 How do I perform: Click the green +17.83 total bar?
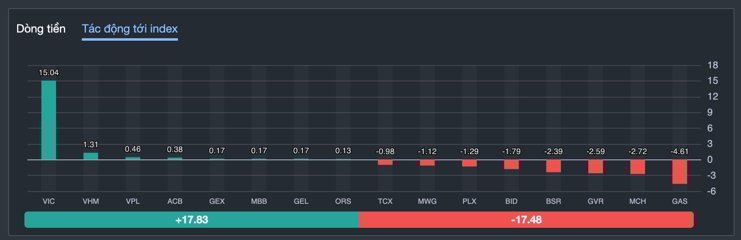coord(191,220)
